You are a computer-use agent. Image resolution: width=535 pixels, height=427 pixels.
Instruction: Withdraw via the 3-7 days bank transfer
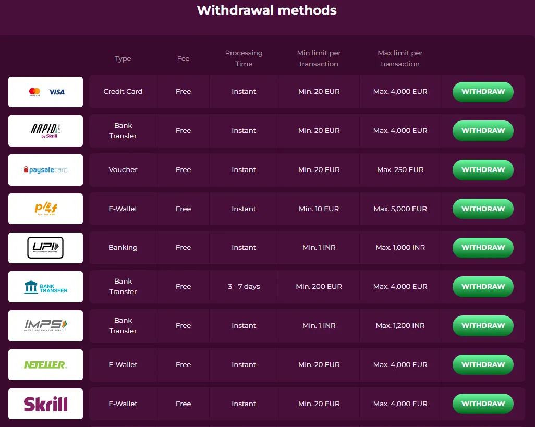483,287
